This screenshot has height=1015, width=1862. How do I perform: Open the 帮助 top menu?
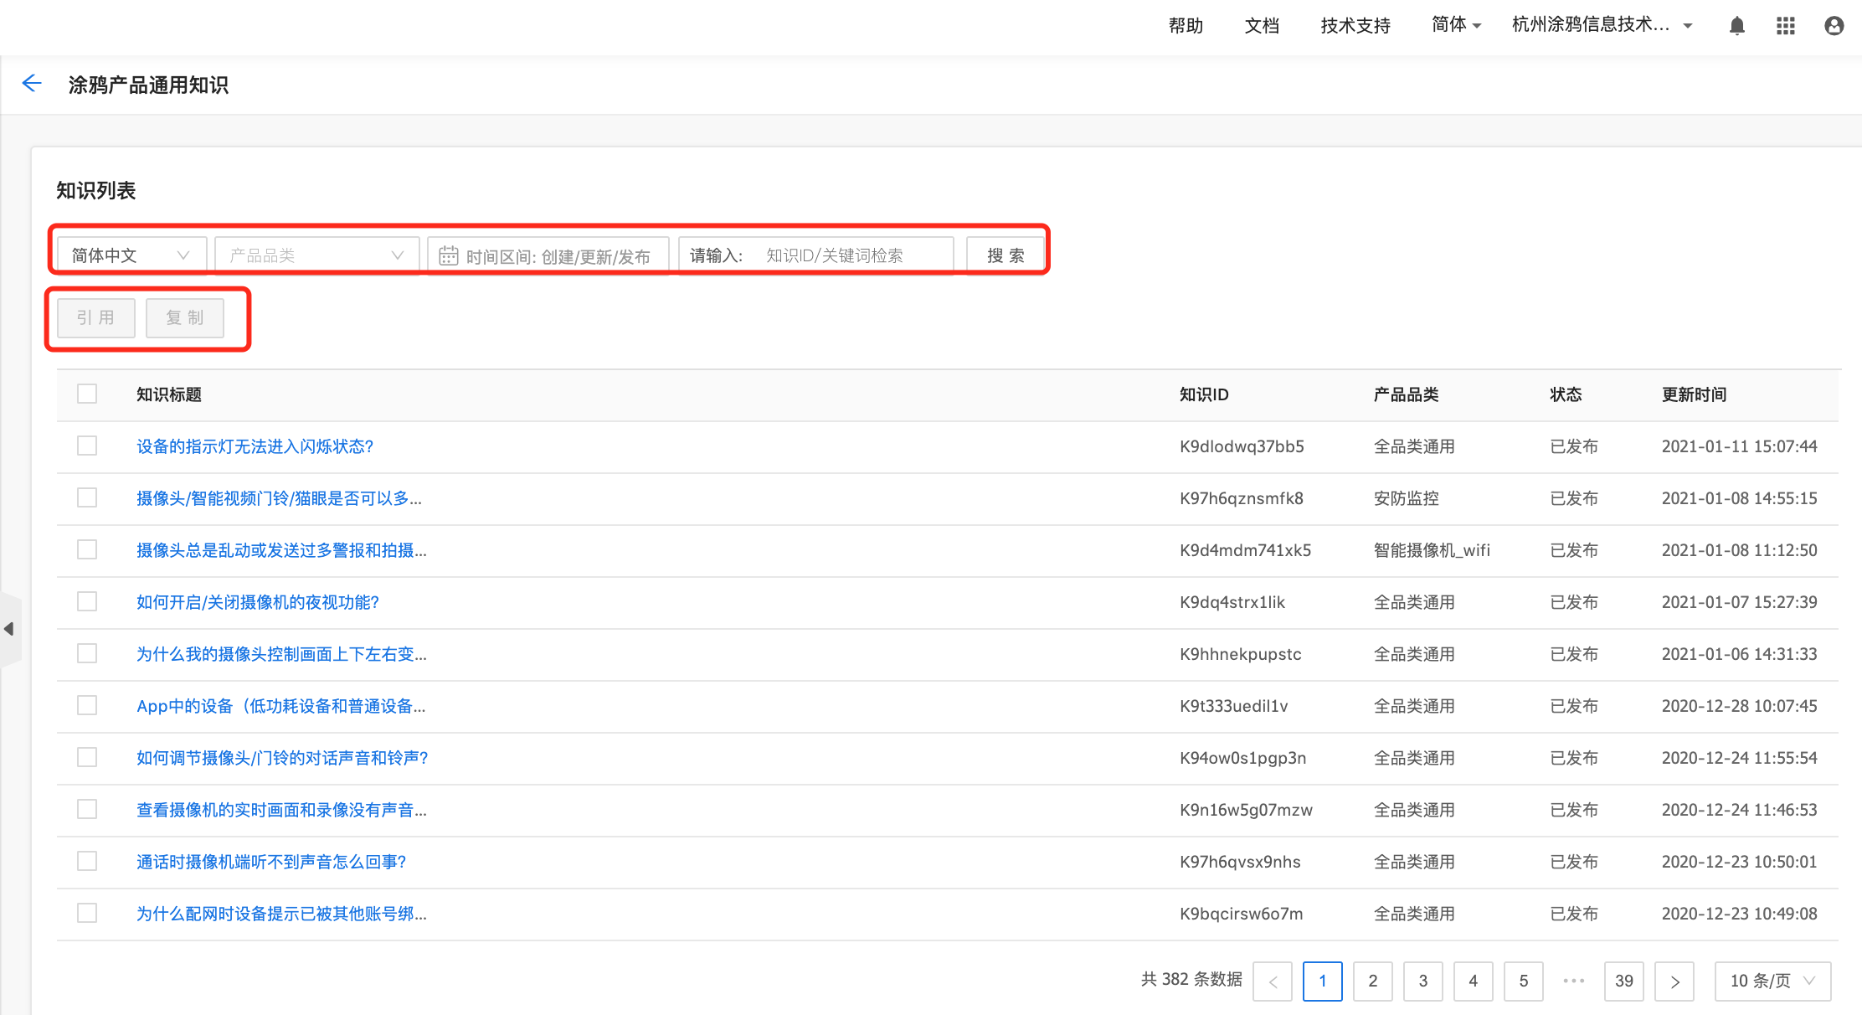click(x=1186, y=26)
